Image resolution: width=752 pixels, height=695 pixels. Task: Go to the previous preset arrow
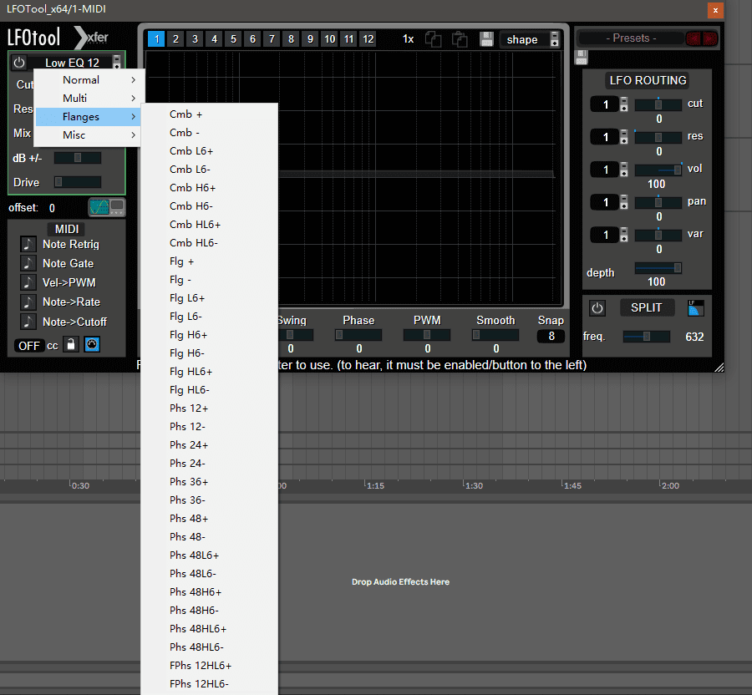point(693,38)
